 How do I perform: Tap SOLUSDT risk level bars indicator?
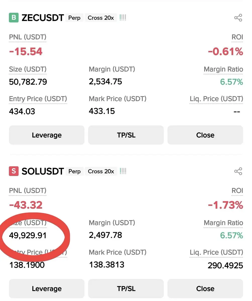123,171
